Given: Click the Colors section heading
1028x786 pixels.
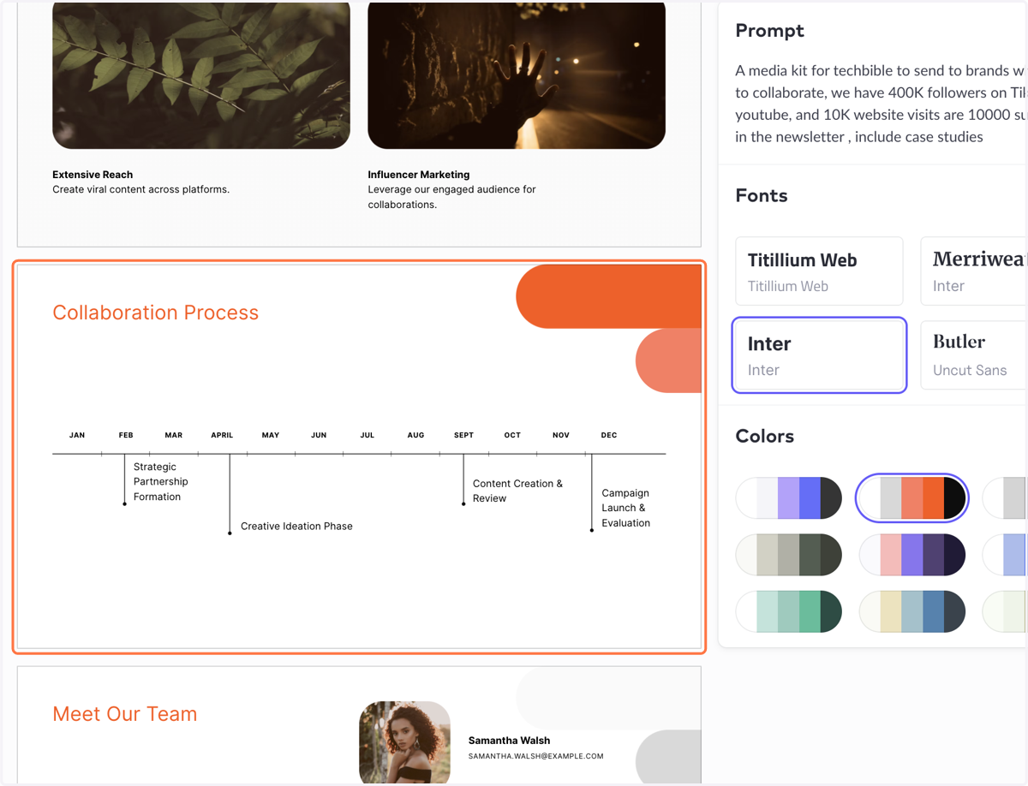Looking at the screenshot, I should pos(765,436).
